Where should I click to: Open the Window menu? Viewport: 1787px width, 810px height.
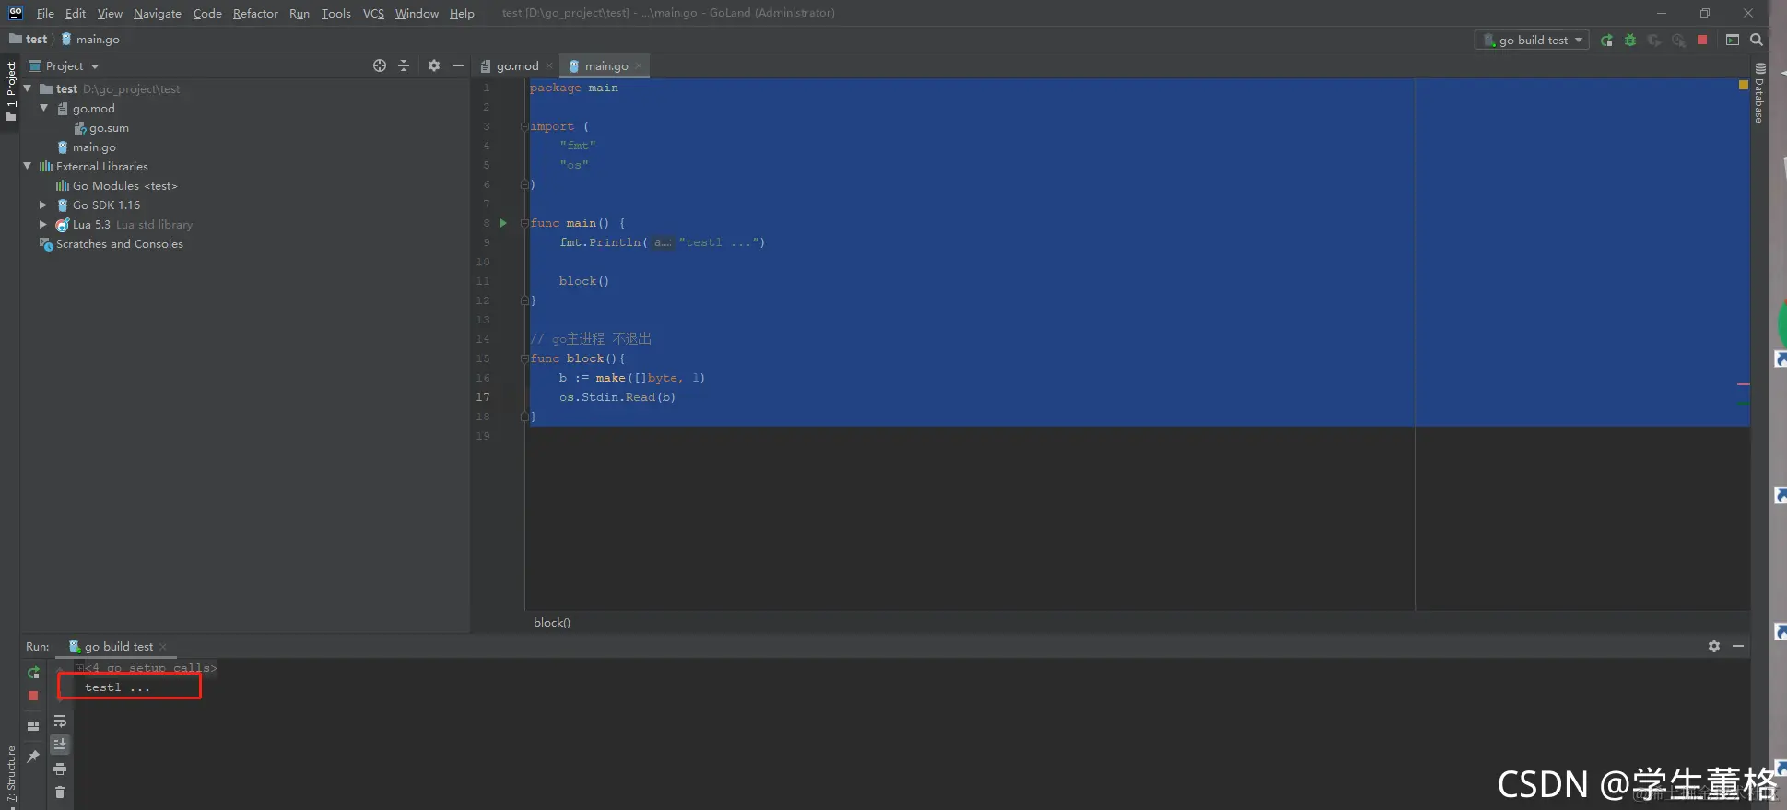tap(417, 13)
